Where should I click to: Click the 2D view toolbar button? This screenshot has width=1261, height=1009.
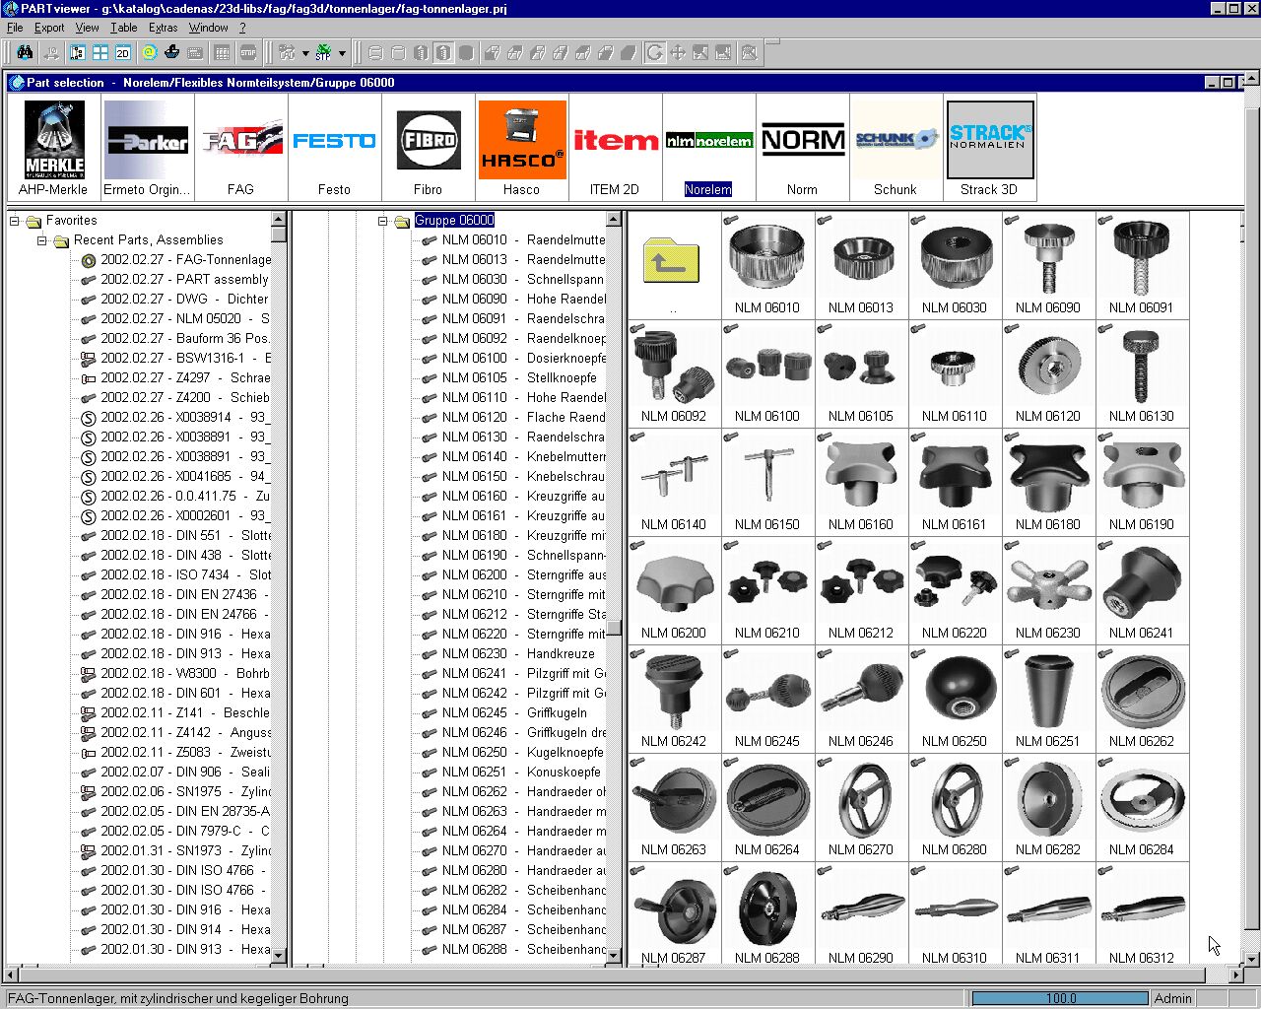[123, 52]
